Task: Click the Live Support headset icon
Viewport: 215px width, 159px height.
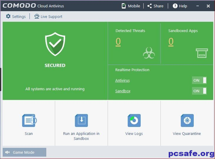Action: [37, 16]
